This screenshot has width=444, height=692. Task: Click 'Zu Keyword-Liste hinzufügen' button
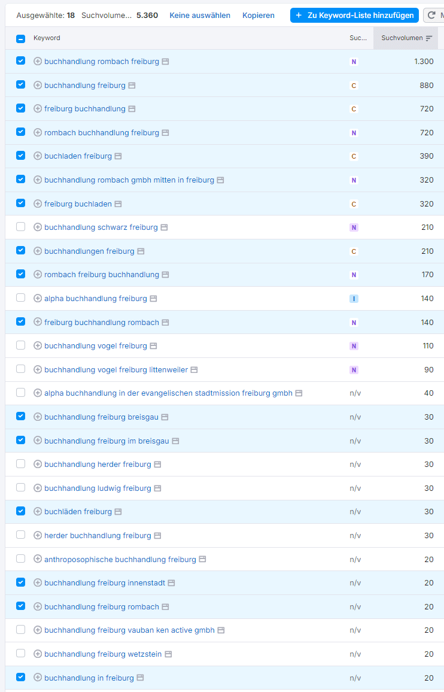click(354, 16)
